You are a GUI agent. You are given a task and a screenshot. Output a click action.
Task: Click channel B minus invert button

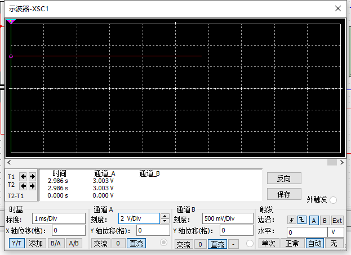[233, 244]
